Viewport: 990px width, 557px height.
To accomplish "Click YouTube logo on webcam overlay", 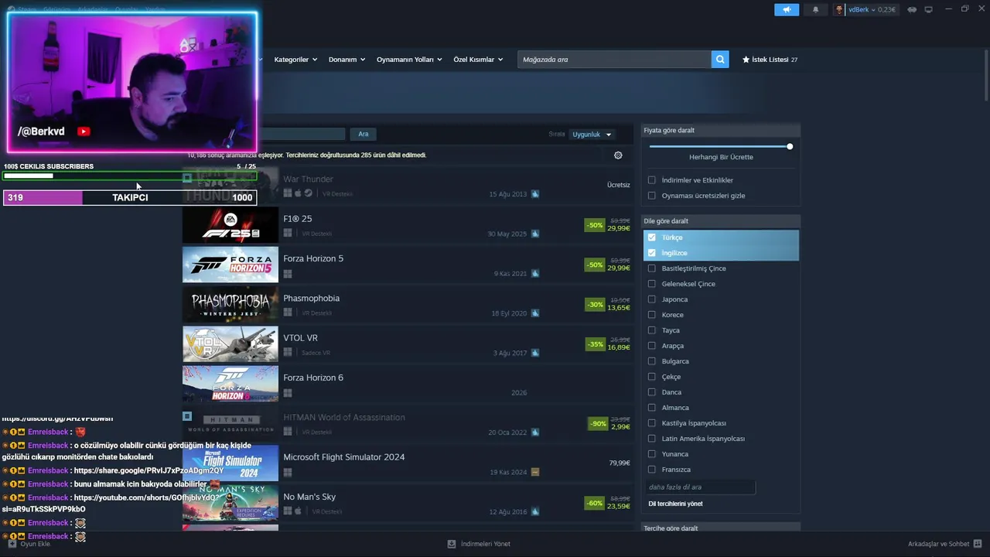I will point(84,132).
